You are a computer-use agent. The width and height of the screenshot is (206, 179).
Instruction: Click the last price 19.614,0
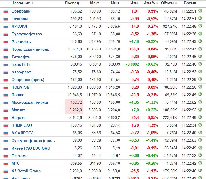(75, 49)
